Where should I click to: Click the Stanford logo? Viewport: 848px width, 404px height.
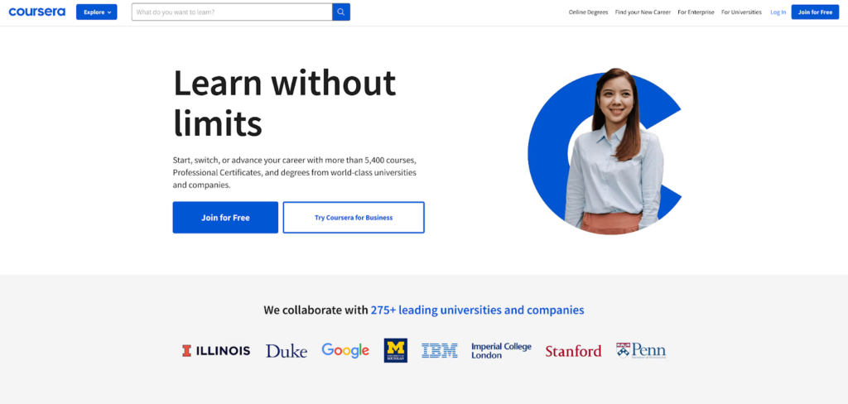tap(573, 351)
